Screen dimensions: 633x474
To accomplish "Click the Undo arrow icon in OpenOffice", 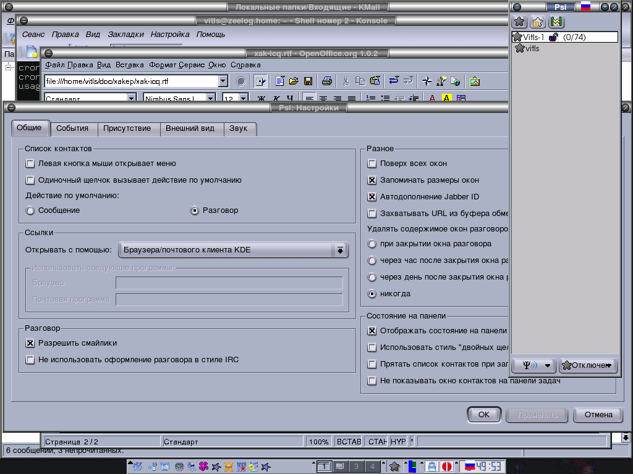I will (x=394, y=81).
